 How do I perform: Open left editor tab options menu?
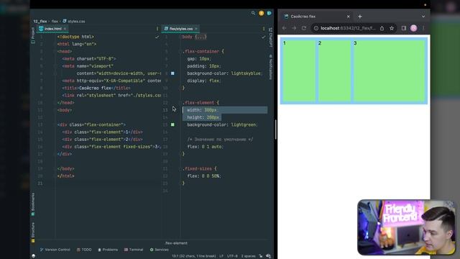click(x=157, y=29)
